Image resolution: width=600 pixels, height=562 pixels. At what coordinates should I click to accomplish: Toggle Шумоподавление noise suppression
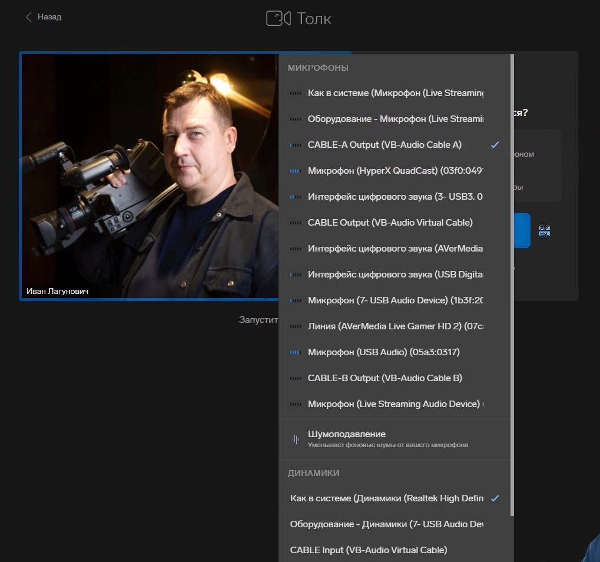pos(395,439)
